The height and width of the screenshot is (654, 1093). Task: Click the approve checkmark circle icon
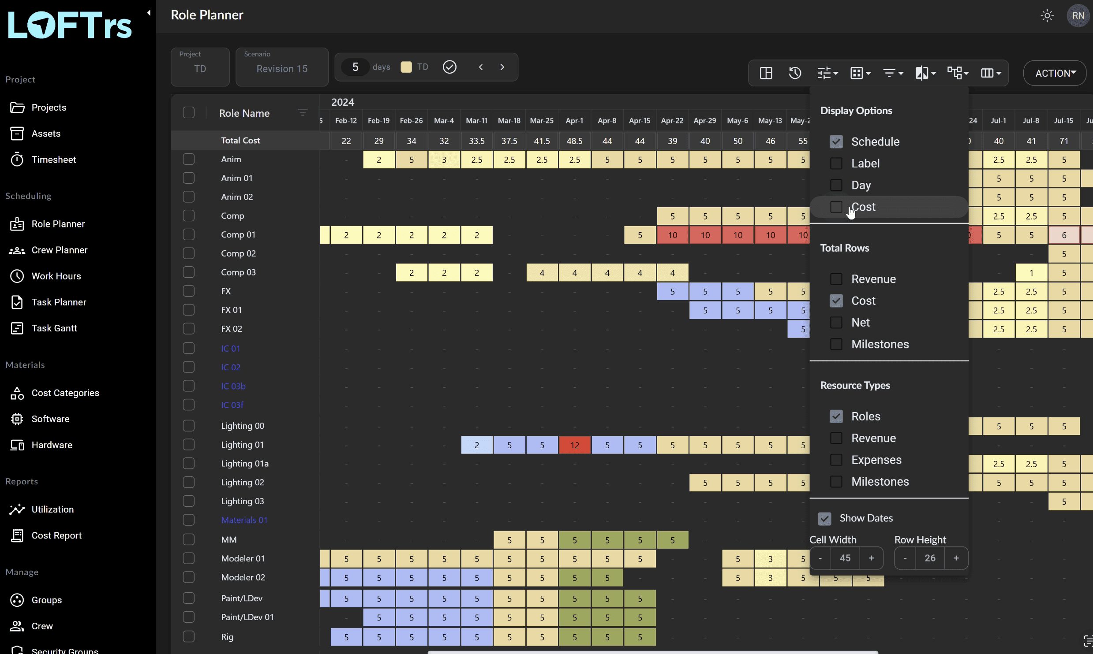point(449,67)
